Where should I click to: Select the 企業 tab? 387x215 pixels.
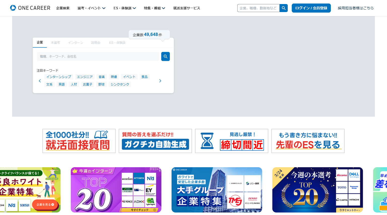pyautogui.click(x=40, y=42)
